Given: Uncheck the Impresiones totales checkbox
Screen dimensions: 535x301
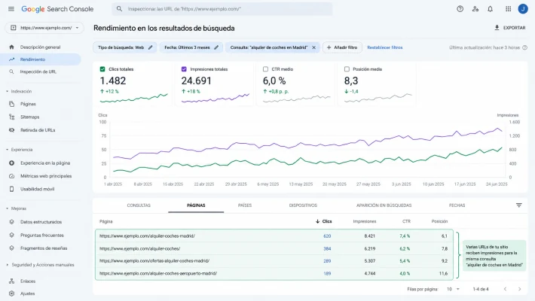Looking at the screenshot, I should [x=184, y=69].
